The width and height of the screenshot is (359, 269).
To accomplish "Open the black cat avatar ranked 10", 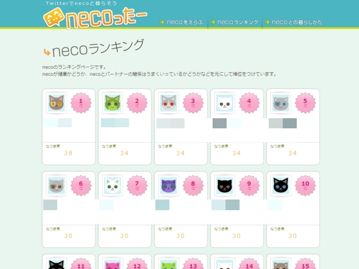I will point(281,185).
